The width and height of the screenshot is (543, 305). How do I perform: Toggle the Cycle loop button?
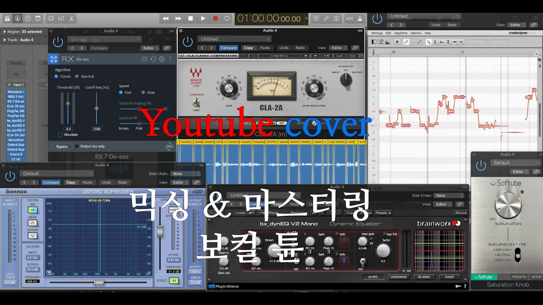(227, 19)
